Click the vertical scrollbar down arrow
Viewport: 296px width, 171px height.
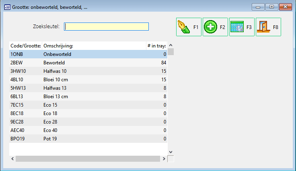[x=171, y=152]
